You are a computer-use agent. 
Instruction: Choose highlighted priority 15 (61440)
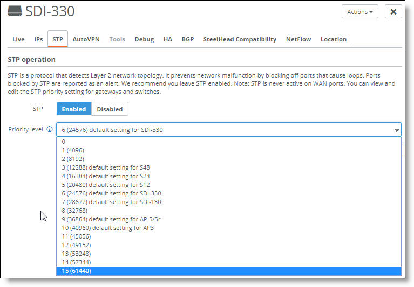click(229, 271)
